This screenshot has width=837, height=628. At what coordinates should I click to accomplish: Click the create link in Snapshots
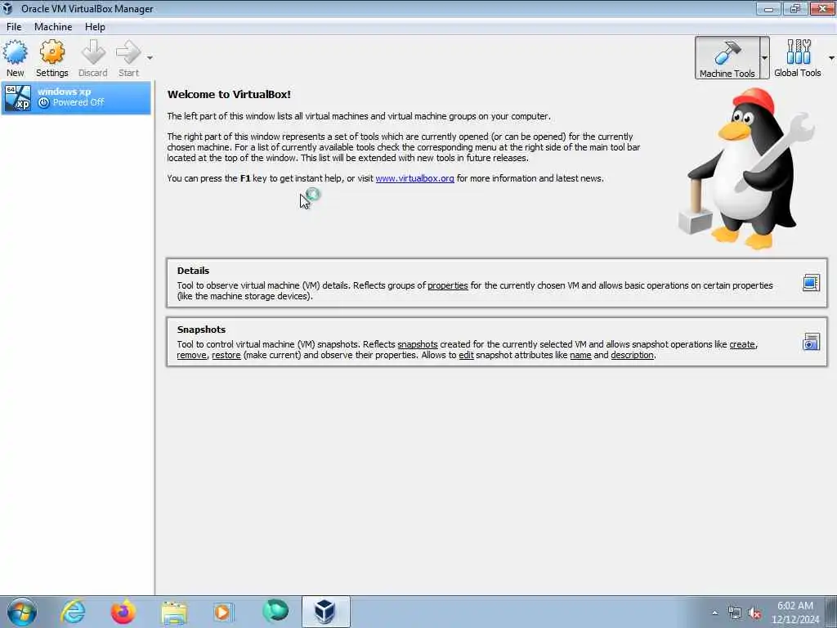(x=742, y=344)
